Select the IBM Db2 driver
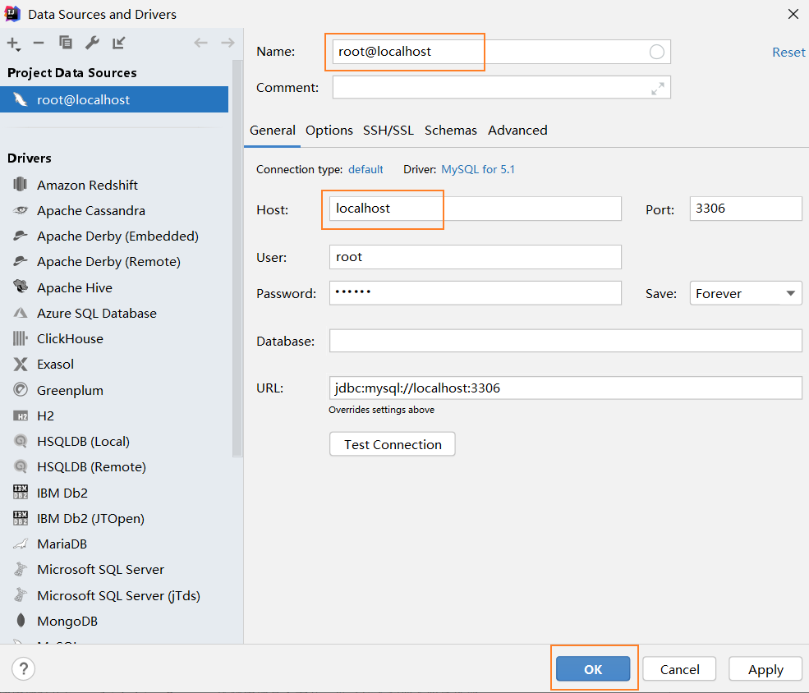809x693 pixels. pyautogui.click(x=62, y=493)
